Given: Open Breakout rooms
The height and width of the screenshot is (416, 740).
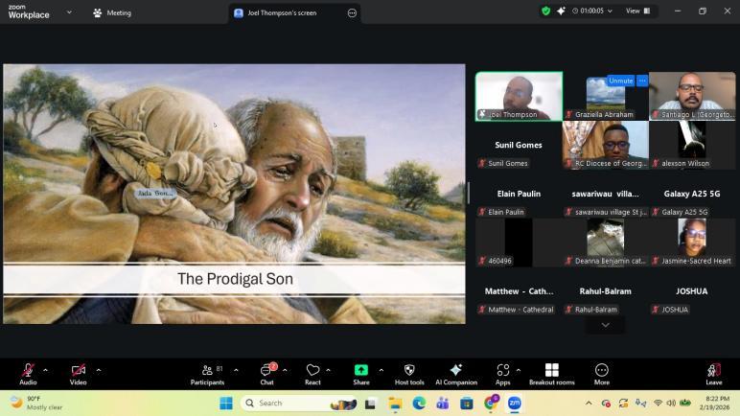Looking at the screenshot, I should (x=552, y=374).
